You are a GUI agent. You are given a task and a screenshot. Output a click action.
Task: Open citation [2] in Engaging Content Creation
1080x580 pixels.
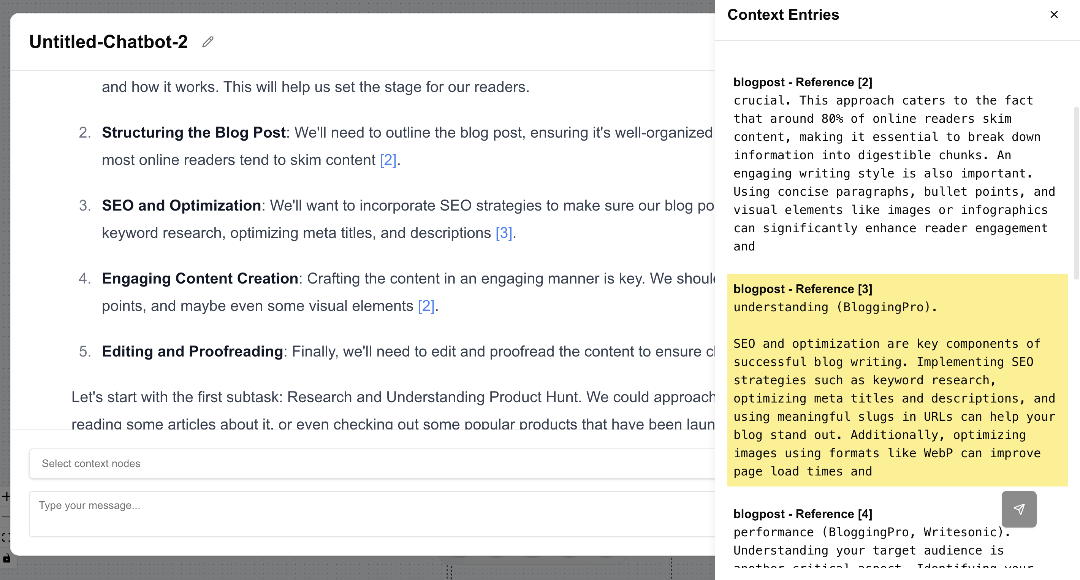pyautogui.click(x=426, y=306)
